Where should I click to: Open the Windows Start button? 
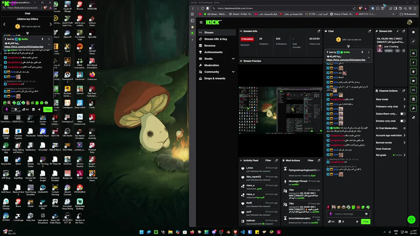141,232
